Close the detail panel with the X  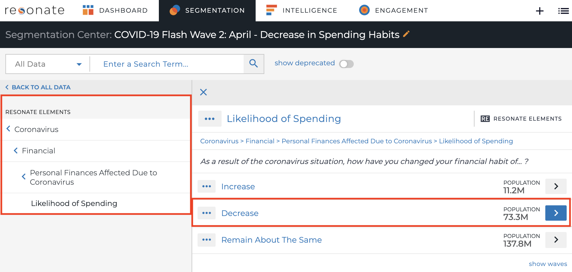coord(204,92)
